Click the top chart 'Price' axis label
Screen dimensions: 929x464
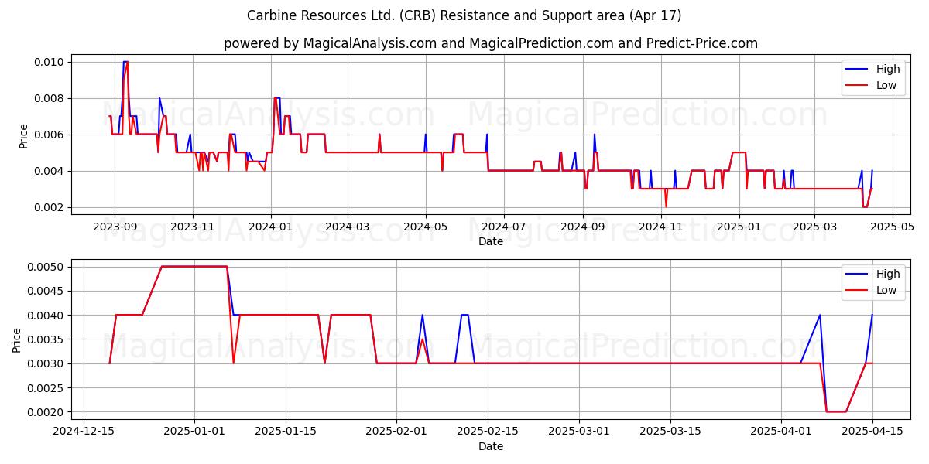tap(23, 135)
